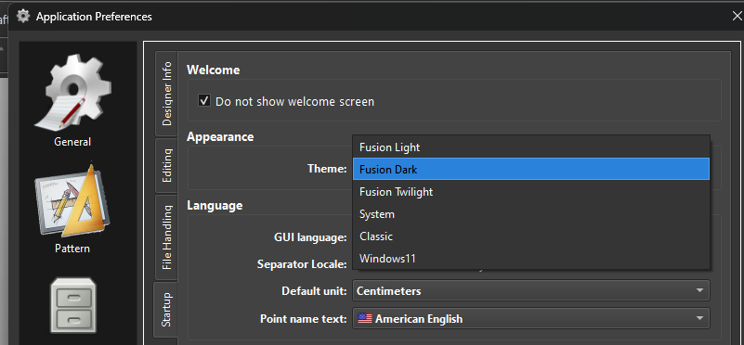The width and height of the screenshot is (744, 345).
Task: Open the Default unit dropdown
Action: click(531, 290)
